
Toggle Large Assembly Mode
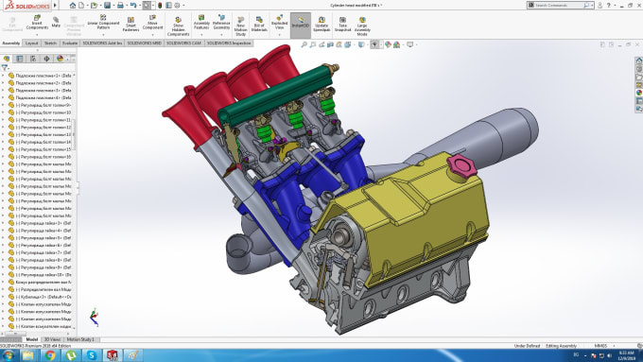tap(362, 26)
